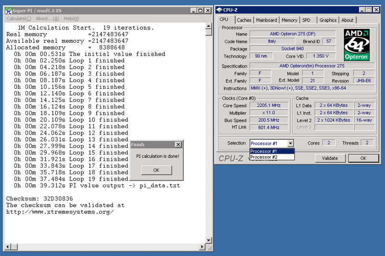
Task: Click the Level 2 '16-way' associativity value
Action: [x=364, y=120]
